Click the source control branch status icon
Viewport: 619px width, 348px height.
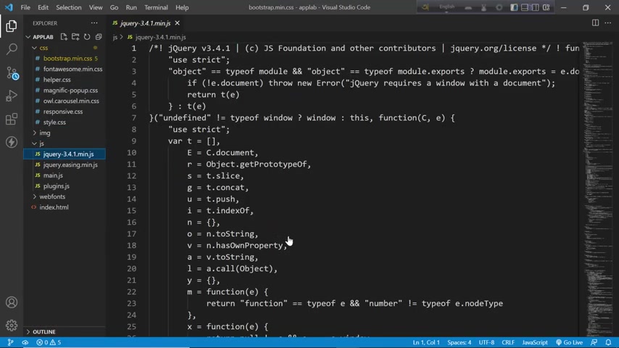[x=10, y=342]
